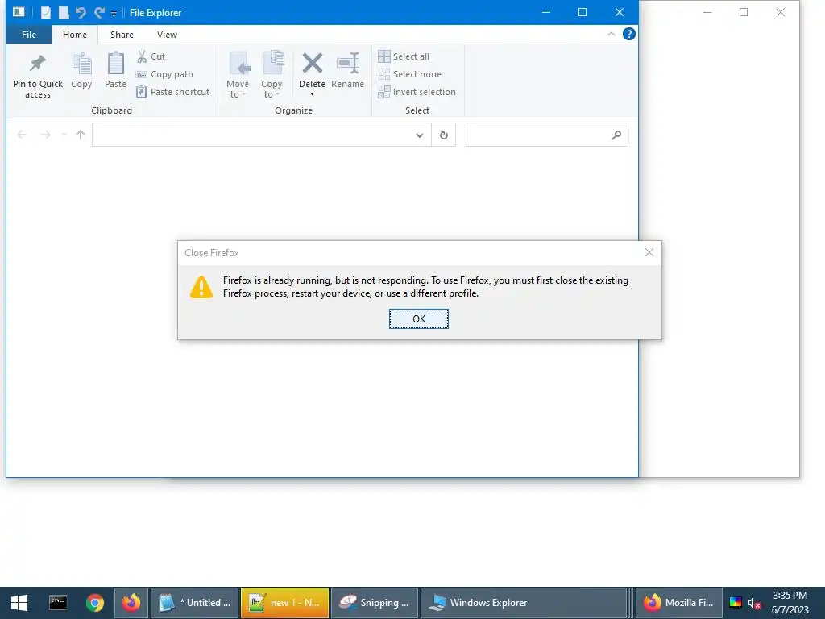Viewport: 825px width, 619px height.
Task: Switch to Windows Explorer taskbar item
Action: click(524, 603)
